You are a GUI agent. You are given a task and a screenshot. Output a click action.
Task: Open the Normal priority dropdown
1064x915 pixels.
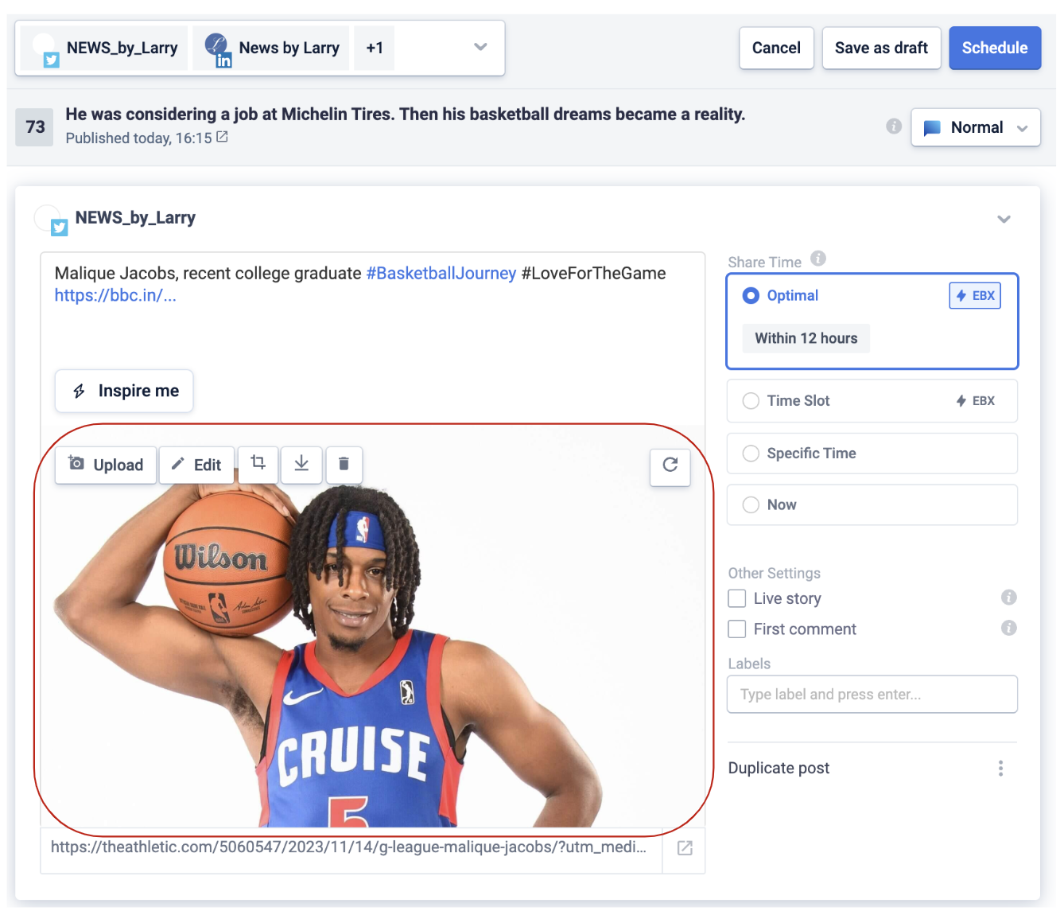976,128
